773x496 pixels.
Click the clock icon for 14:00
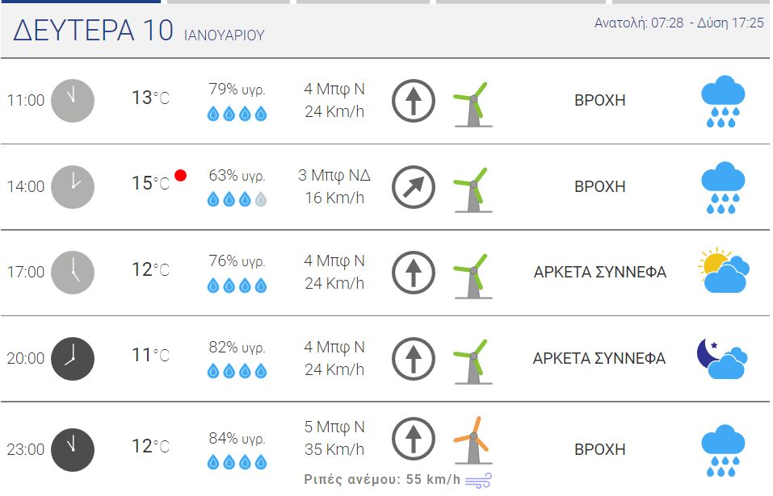(x=73, y=187)
